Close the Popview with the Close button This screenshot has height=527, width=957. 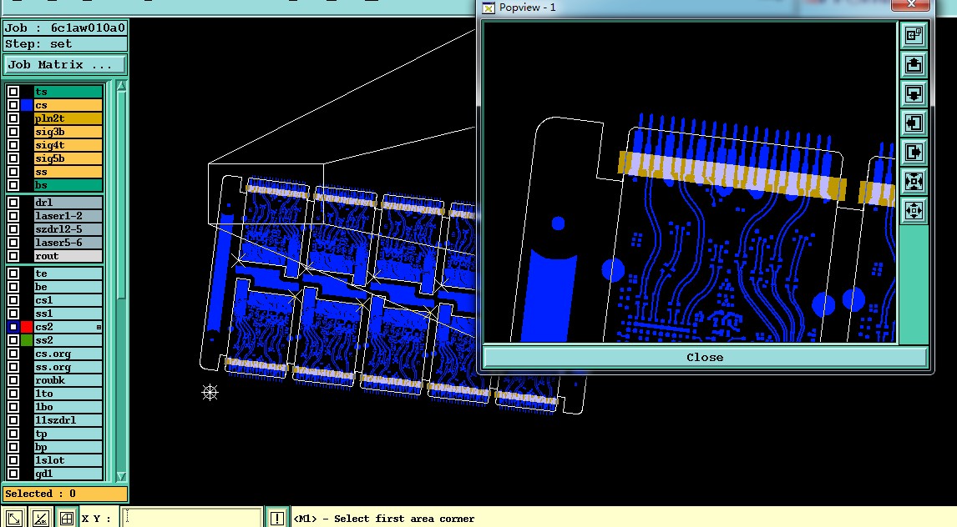click(x=705, y=358)
